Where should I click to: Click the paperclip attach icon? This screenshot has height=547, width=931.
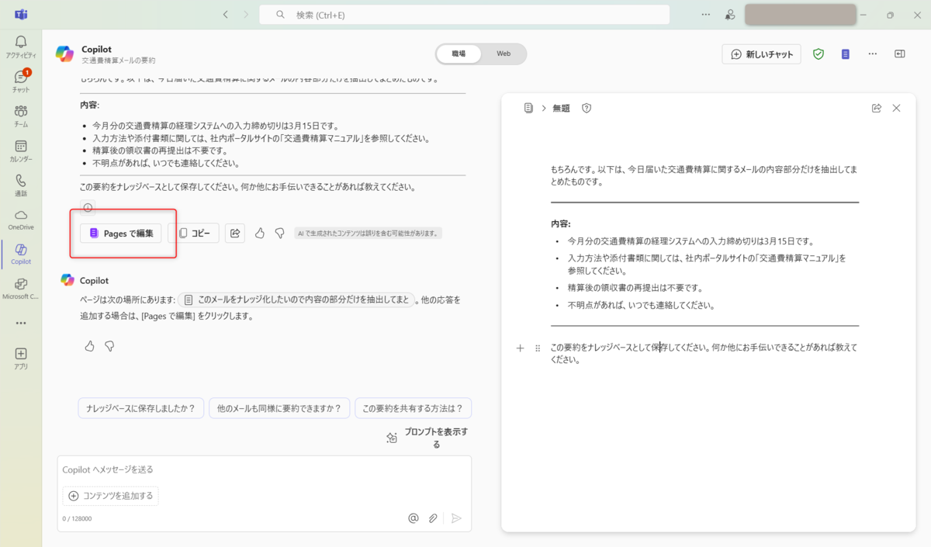434,518
